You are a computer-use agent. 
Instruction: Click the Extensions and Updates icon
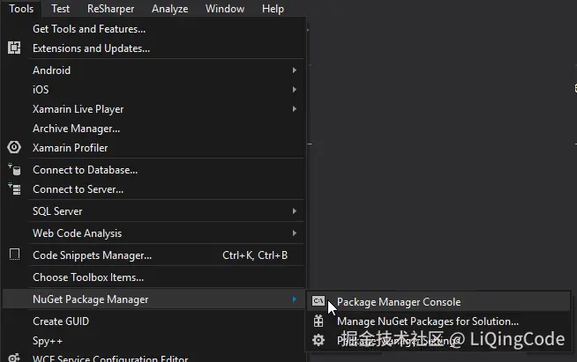[x=14, y=48]
